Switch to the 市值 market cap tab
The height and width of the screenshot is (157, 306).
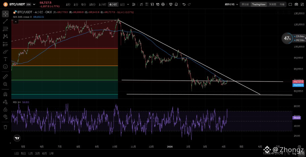[x=282, y=4]
